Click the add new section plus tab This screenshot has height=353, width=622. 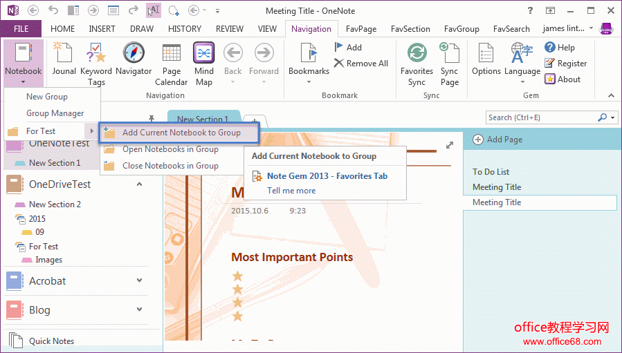point(255,120)
